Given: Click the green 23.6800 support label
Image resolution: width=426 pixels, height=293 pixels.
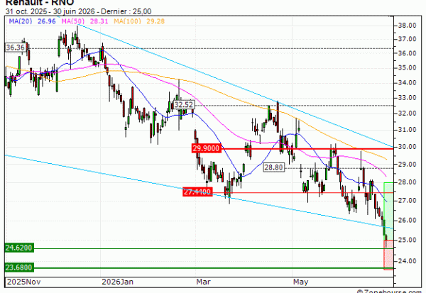Looking at the screenshot, I should tap(19, 267).
